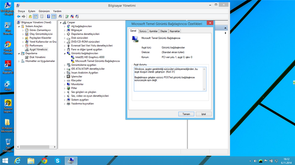This screenshot has width=295, height=165.
Task: Click status box scroll down arrow
Action: click(204, 89)
